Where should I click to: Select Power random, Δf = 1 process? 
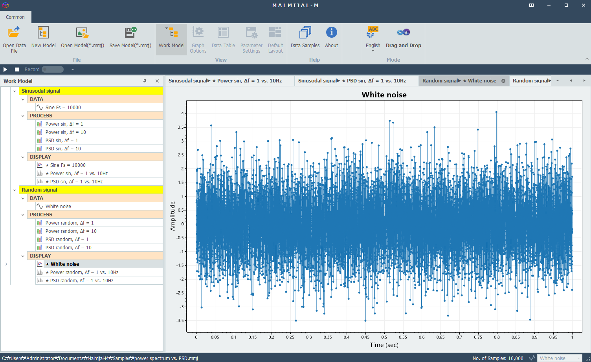click(99, 223)
